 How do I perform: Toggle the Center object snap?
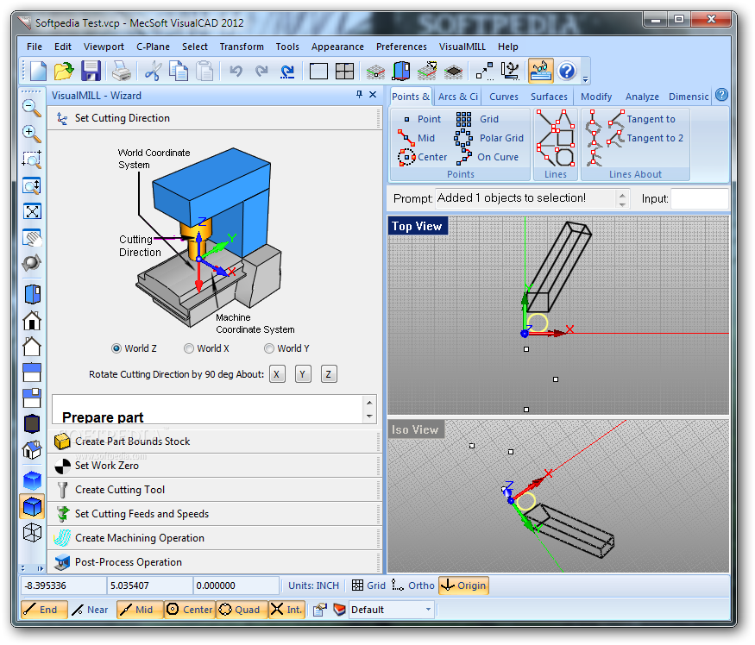(x=190, y=610)
